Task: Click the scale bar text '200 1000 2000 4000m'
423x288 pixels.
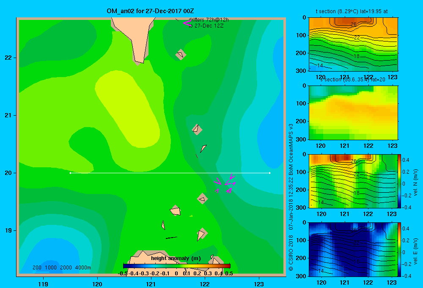Action: click(61, 268)
